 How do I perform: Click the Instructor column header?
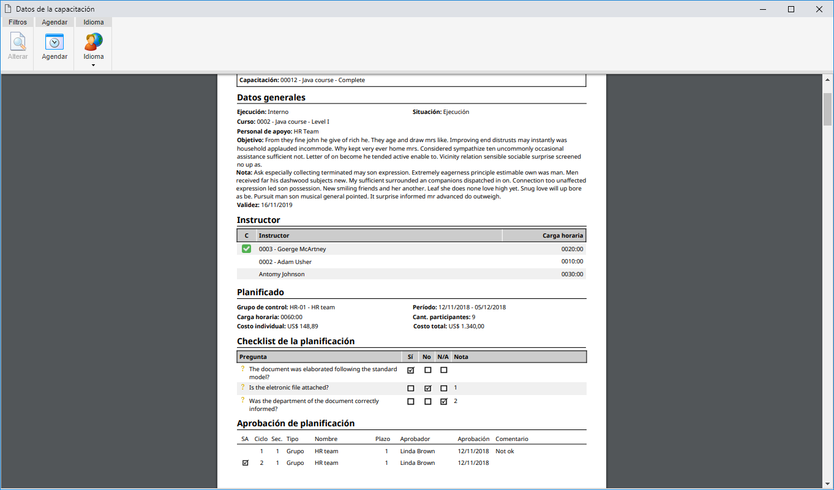point(379,235)
